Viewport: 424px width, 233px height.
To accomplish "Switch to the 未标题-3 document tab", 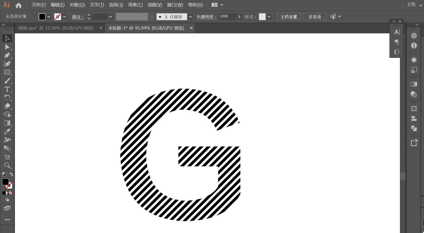I will (146, 28).
